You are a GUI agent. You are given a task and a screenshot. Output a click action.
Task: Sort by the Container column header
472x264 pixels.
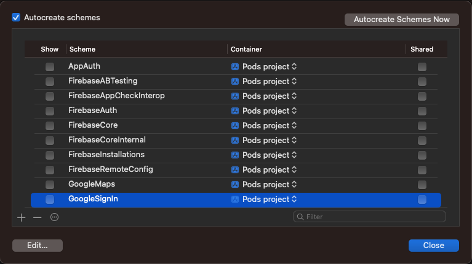(x=246, y=49)
